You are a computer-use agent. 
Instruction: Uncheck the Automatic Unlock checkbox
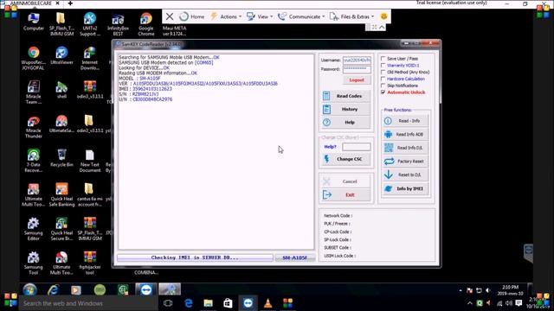383,92
